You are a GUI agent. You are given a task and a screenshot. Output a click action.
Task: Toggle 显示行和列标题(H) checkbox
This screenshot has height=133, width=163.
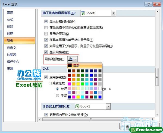46,21
